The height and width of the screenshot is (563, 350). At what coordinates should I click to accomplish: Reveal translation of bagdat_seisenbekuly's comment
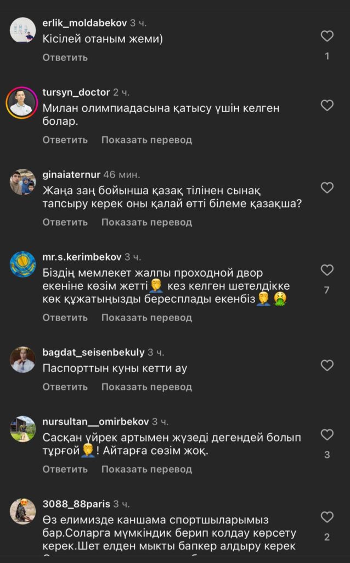pos(146,387)
